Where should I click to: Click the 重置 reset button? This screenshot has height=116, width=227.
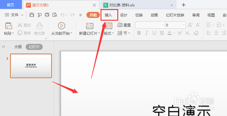point(124,25)
